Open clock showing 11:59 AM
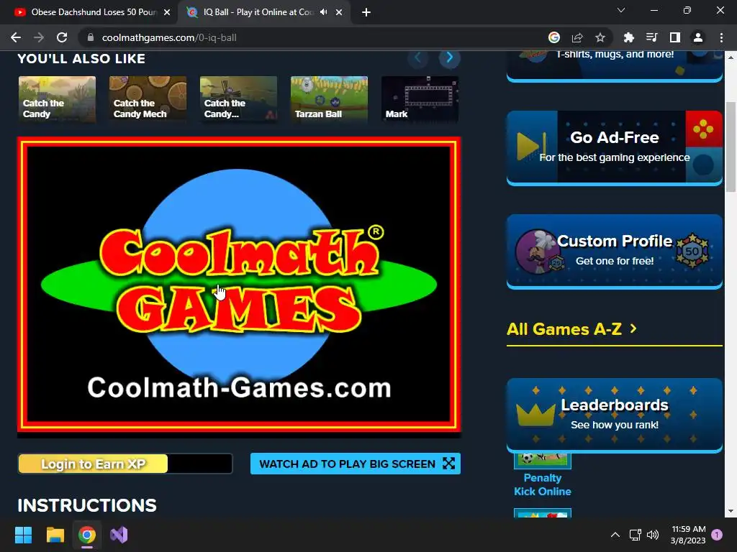 pyautogui.click(x=689, y=535)
